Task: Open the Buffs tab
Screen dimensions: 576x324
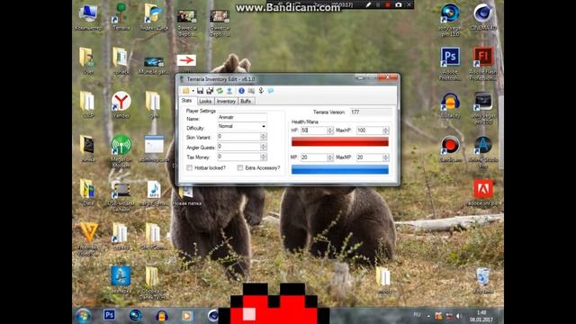Action: click(x=246, y=101)
